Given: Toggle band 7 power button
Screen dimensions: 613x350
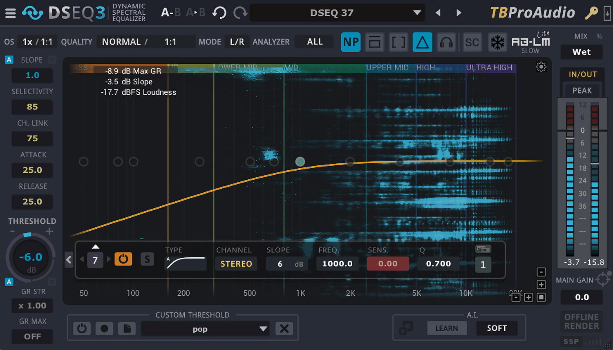Looking at the screenshot, I should pyautogui.click(x=123, y=259).
